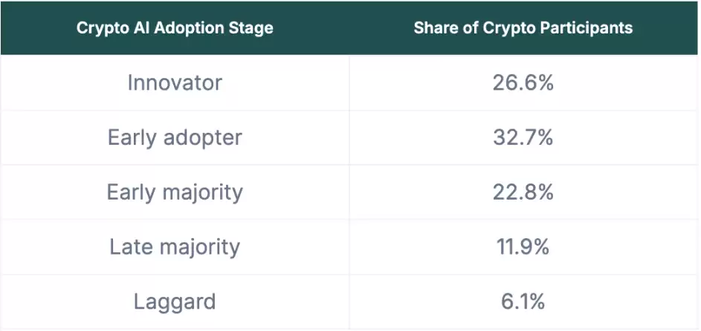701x331 pixels.
Task: Click the 32.7% value cell
Action: point(523,137)
